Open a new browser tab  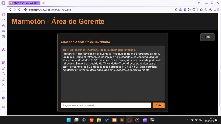pos(43,3)
